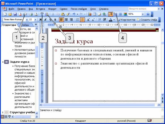Open the Окно menu

click(93, 9)
